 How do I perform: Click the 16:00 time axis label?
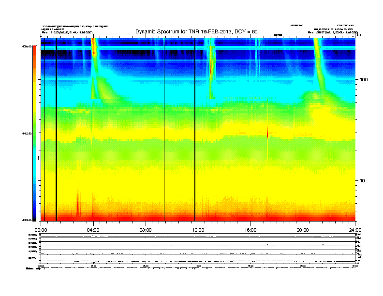point(250,230)
